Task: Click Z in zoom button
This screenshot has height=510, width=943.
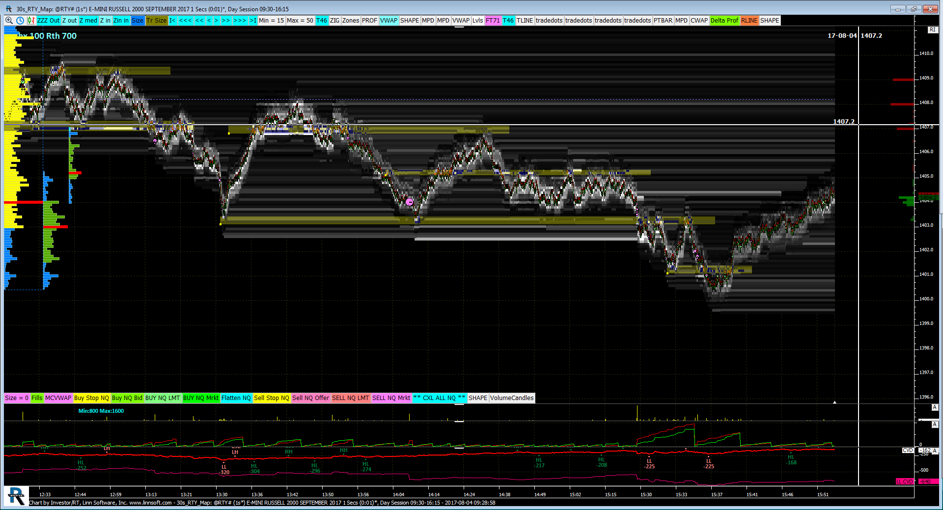Action: (106, 21)
